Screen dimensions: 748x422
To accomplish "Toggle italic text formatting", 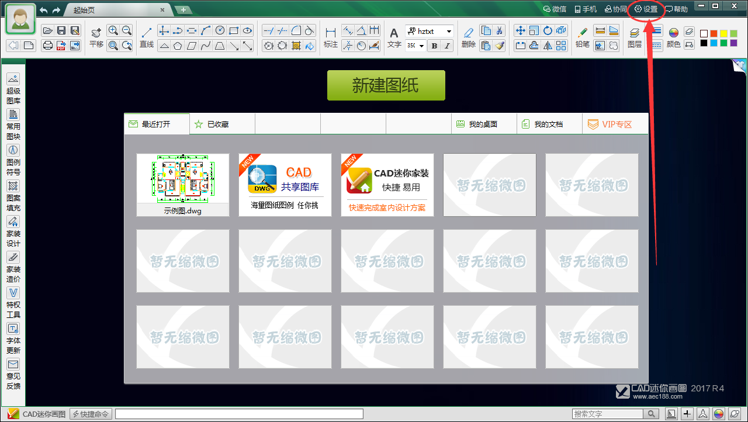I will 446,45.
